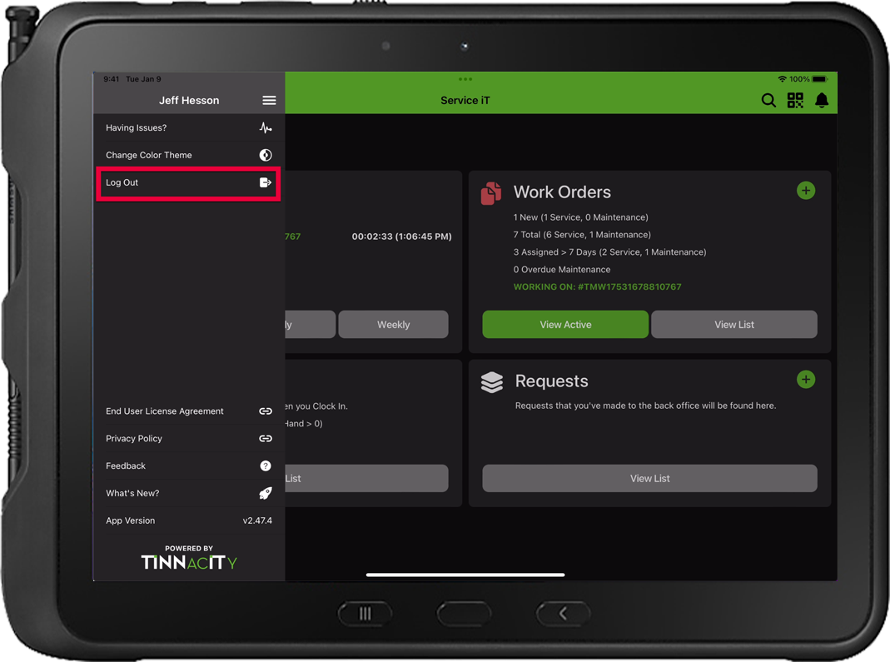
Task: Click the green View Active button
Action: [x=565, y=324]
